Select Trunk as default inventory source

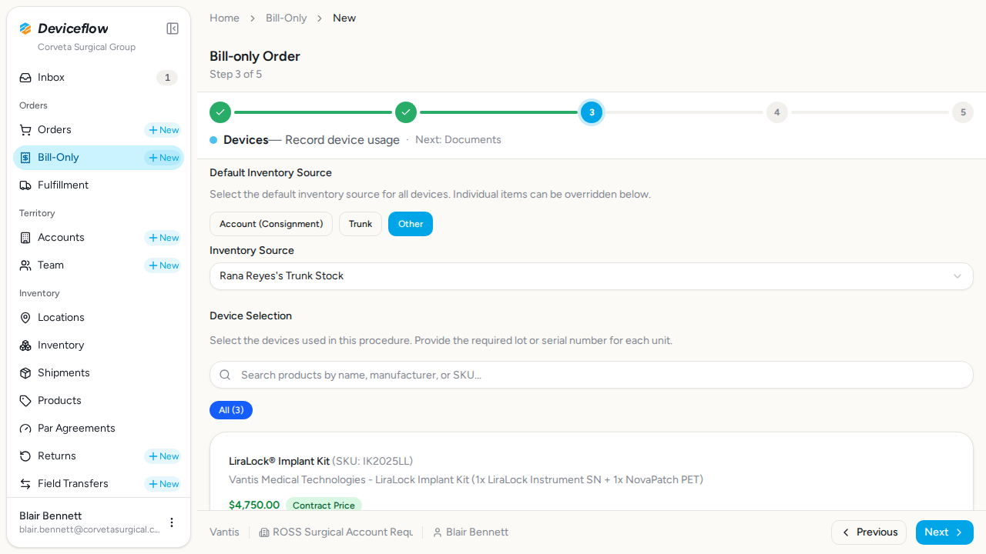[361, 224]
